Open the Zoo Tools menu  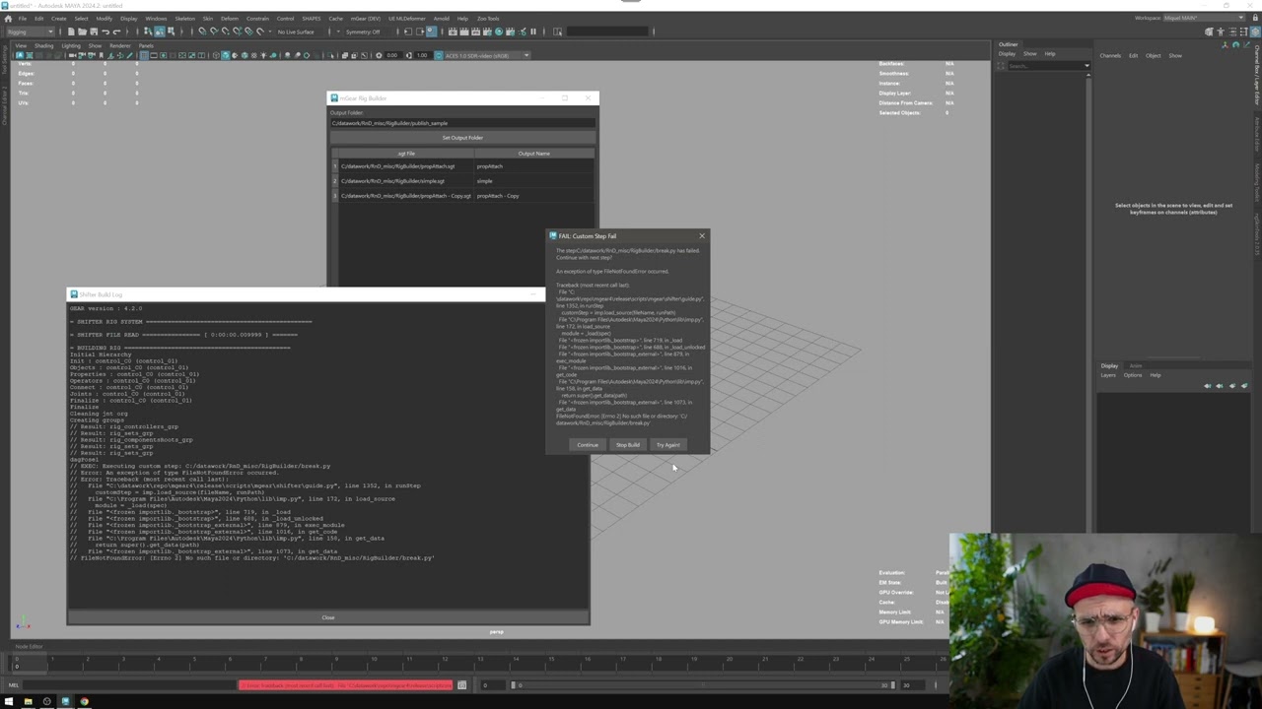point(487,18)
